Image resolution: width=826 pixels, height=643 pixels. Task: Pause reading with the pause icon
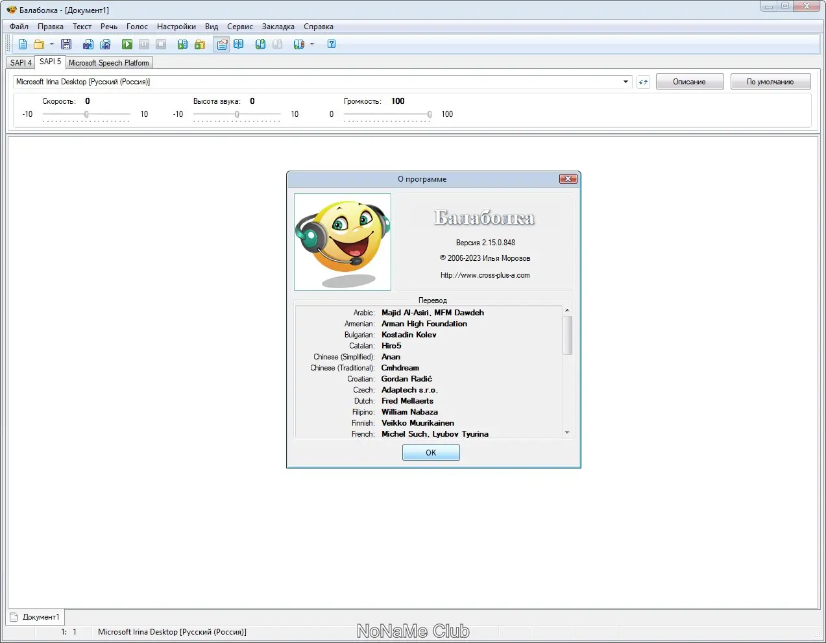pyautogui.click(x=144, y=44)
